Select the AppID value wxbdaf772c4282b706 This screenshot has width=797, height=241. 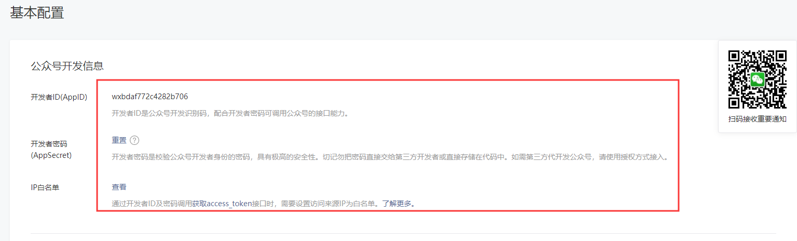(x=150, y=97)
